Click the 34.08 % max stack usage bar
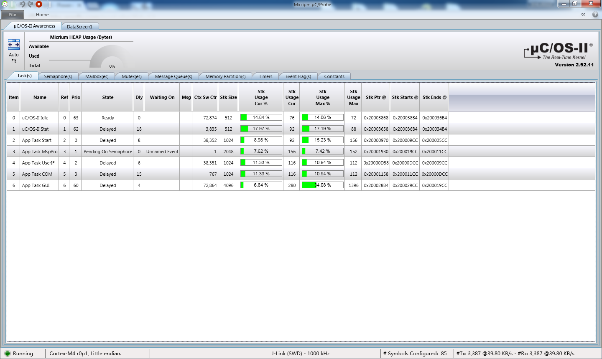Viewport: 602px width, 359px height. [323, 185]
